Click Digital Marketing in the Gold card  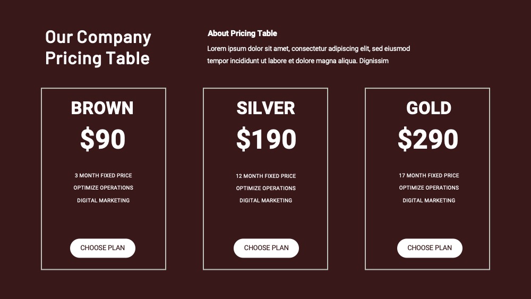pos(429,200)
